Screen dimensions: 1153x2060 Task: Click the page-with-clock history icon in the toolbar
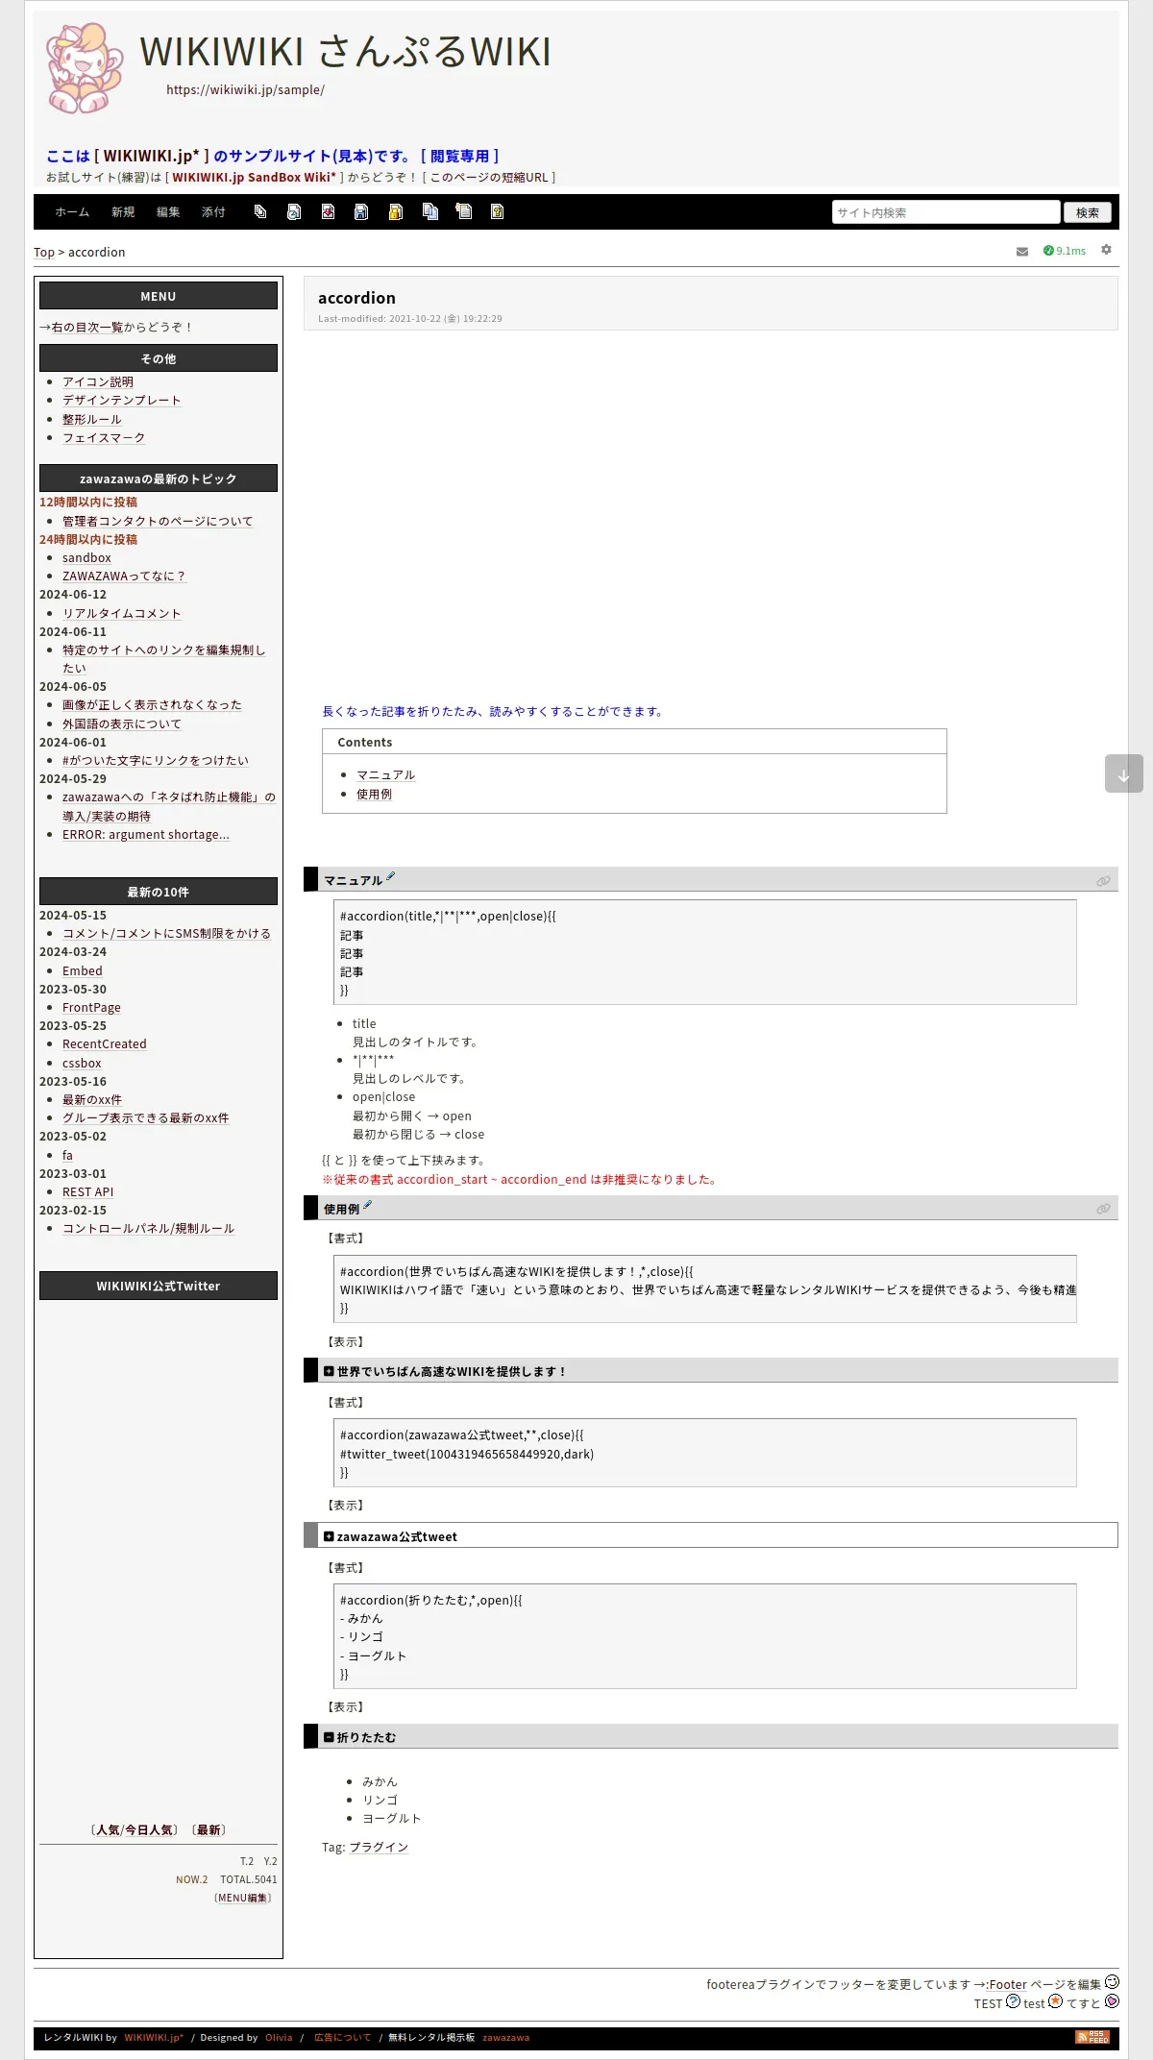[294, 211]
